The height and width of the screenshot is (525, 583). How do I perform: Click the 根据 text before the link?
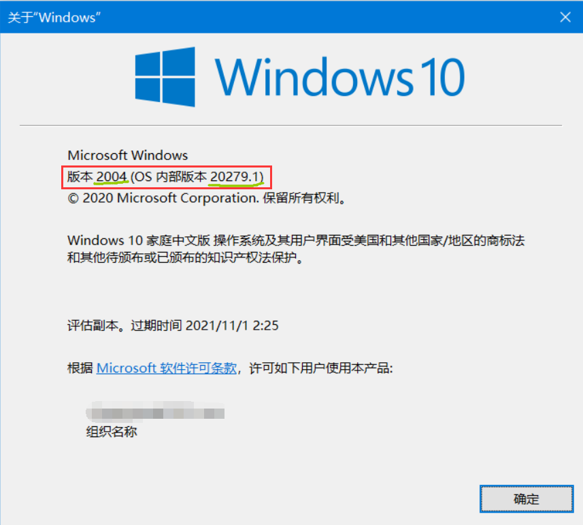[x=80, y=368]
